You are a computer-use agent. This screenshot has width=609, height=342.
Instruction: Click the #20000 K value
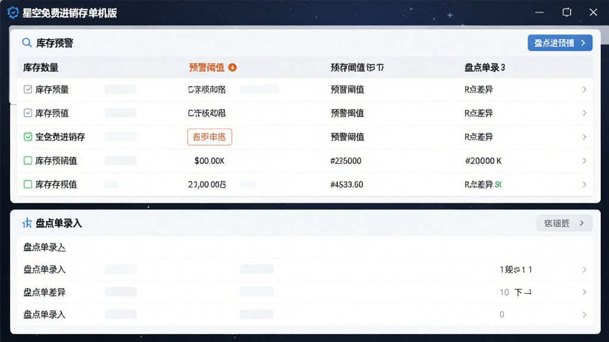click(x=483, y=160)
